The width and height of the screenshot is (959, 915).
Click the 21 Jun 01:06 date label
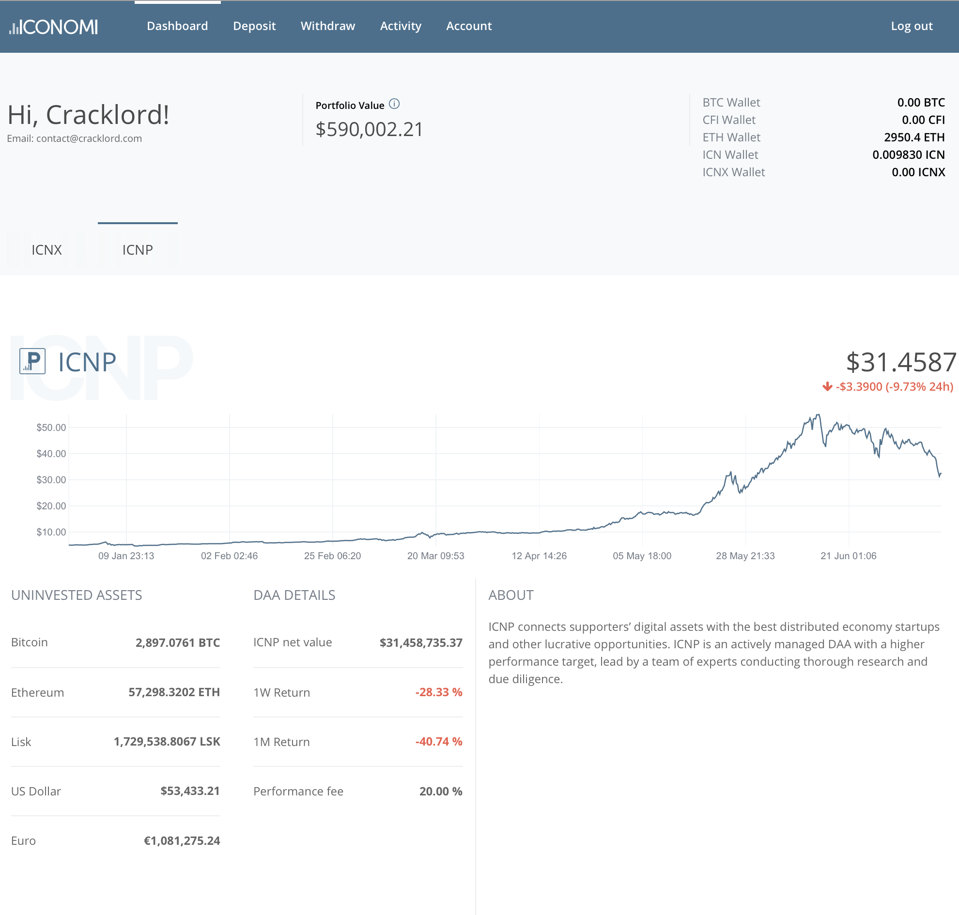coord(848,556)
